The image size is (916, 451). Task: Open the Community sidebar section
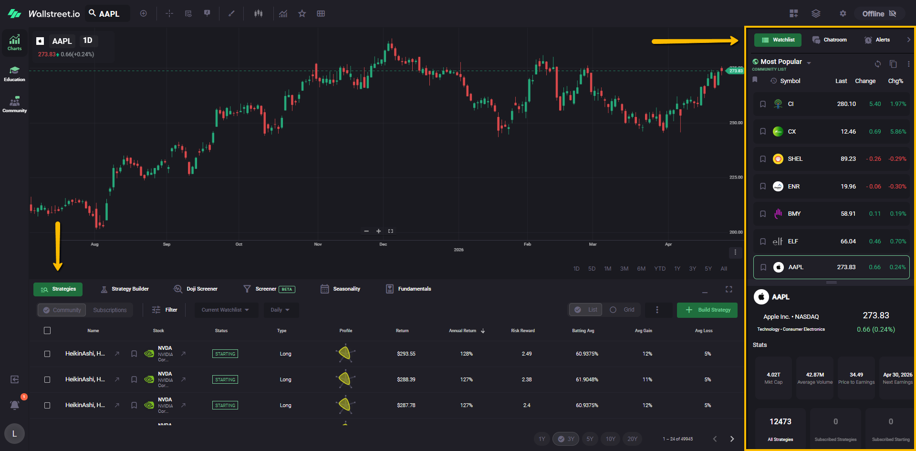click(14, 105)
